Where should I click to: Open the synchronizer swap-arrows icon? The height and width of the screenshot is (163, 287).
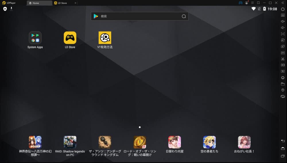point(283,71)
